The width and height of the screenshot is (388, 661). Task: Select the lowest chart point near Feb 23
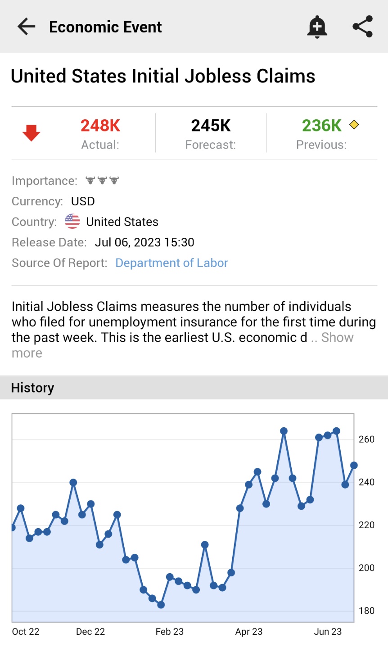point(161,605)
